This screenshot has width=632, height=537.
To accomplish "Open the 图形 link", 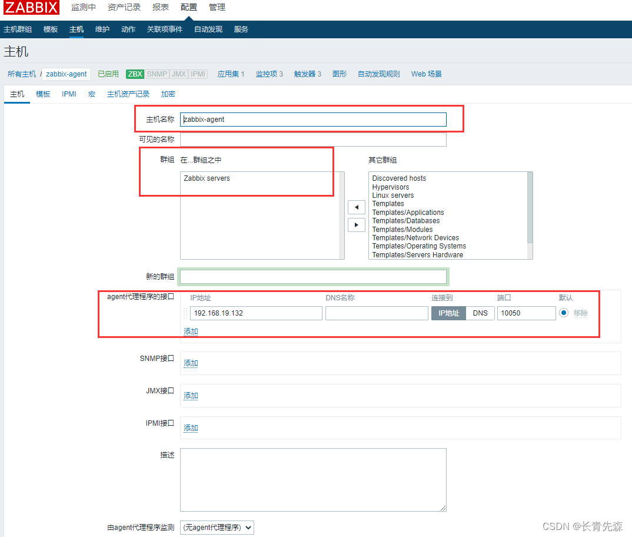I will (x=340, y=74).
